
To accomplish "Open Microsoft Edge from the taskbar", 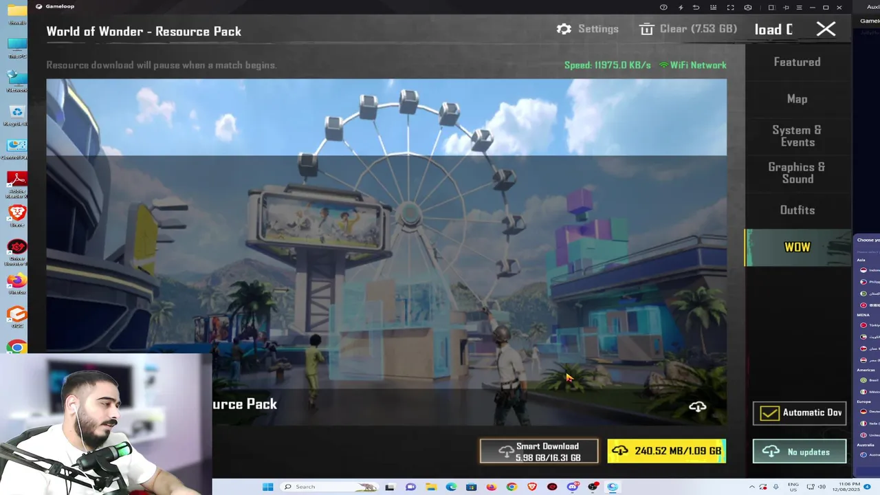I will [451, 487].
